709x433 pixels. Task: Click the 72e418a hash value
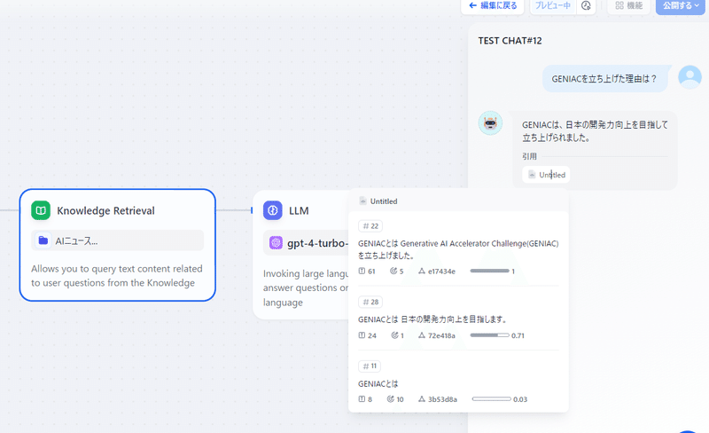[441, 335]
